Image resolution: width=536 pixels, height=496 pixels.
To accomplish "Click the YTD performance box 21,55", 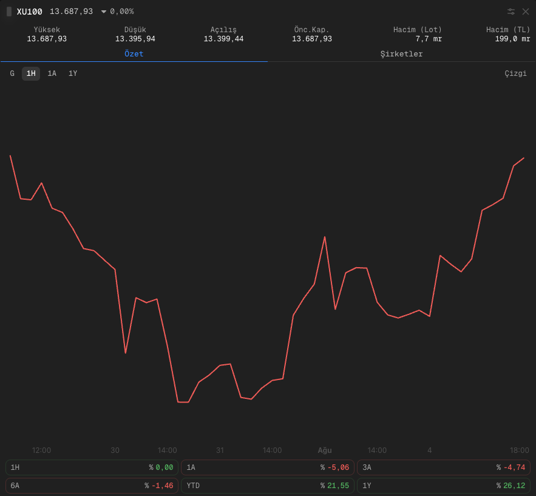I will [268, 486].
